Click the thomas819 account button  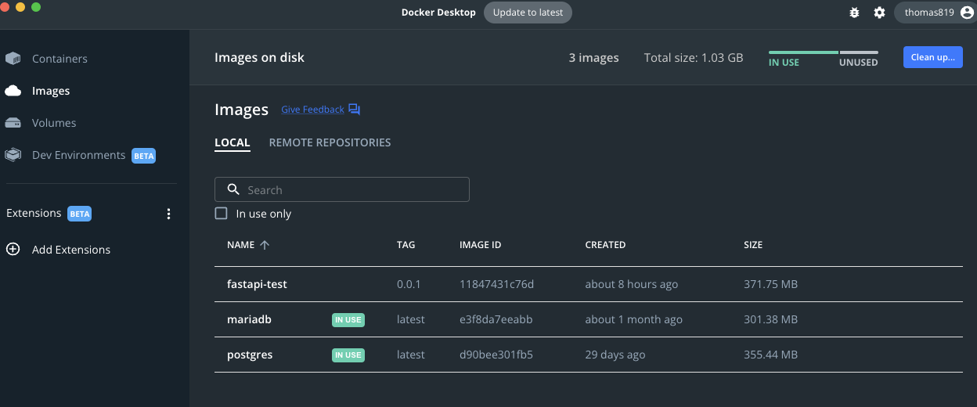tap(935, 13)
